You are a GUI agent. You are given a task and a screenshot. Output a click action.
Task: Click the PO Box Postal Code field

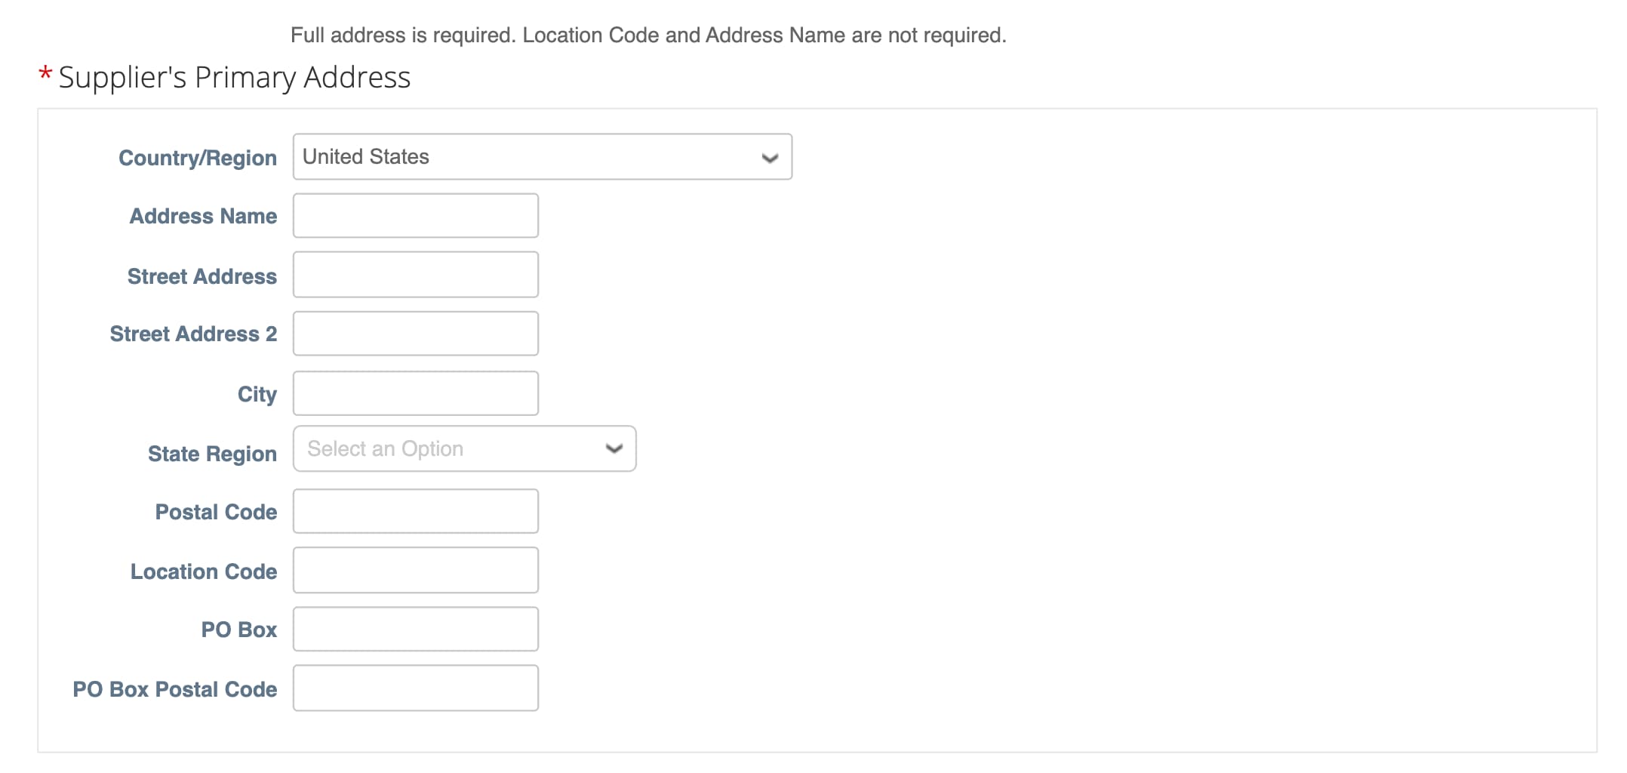(415, 688)
